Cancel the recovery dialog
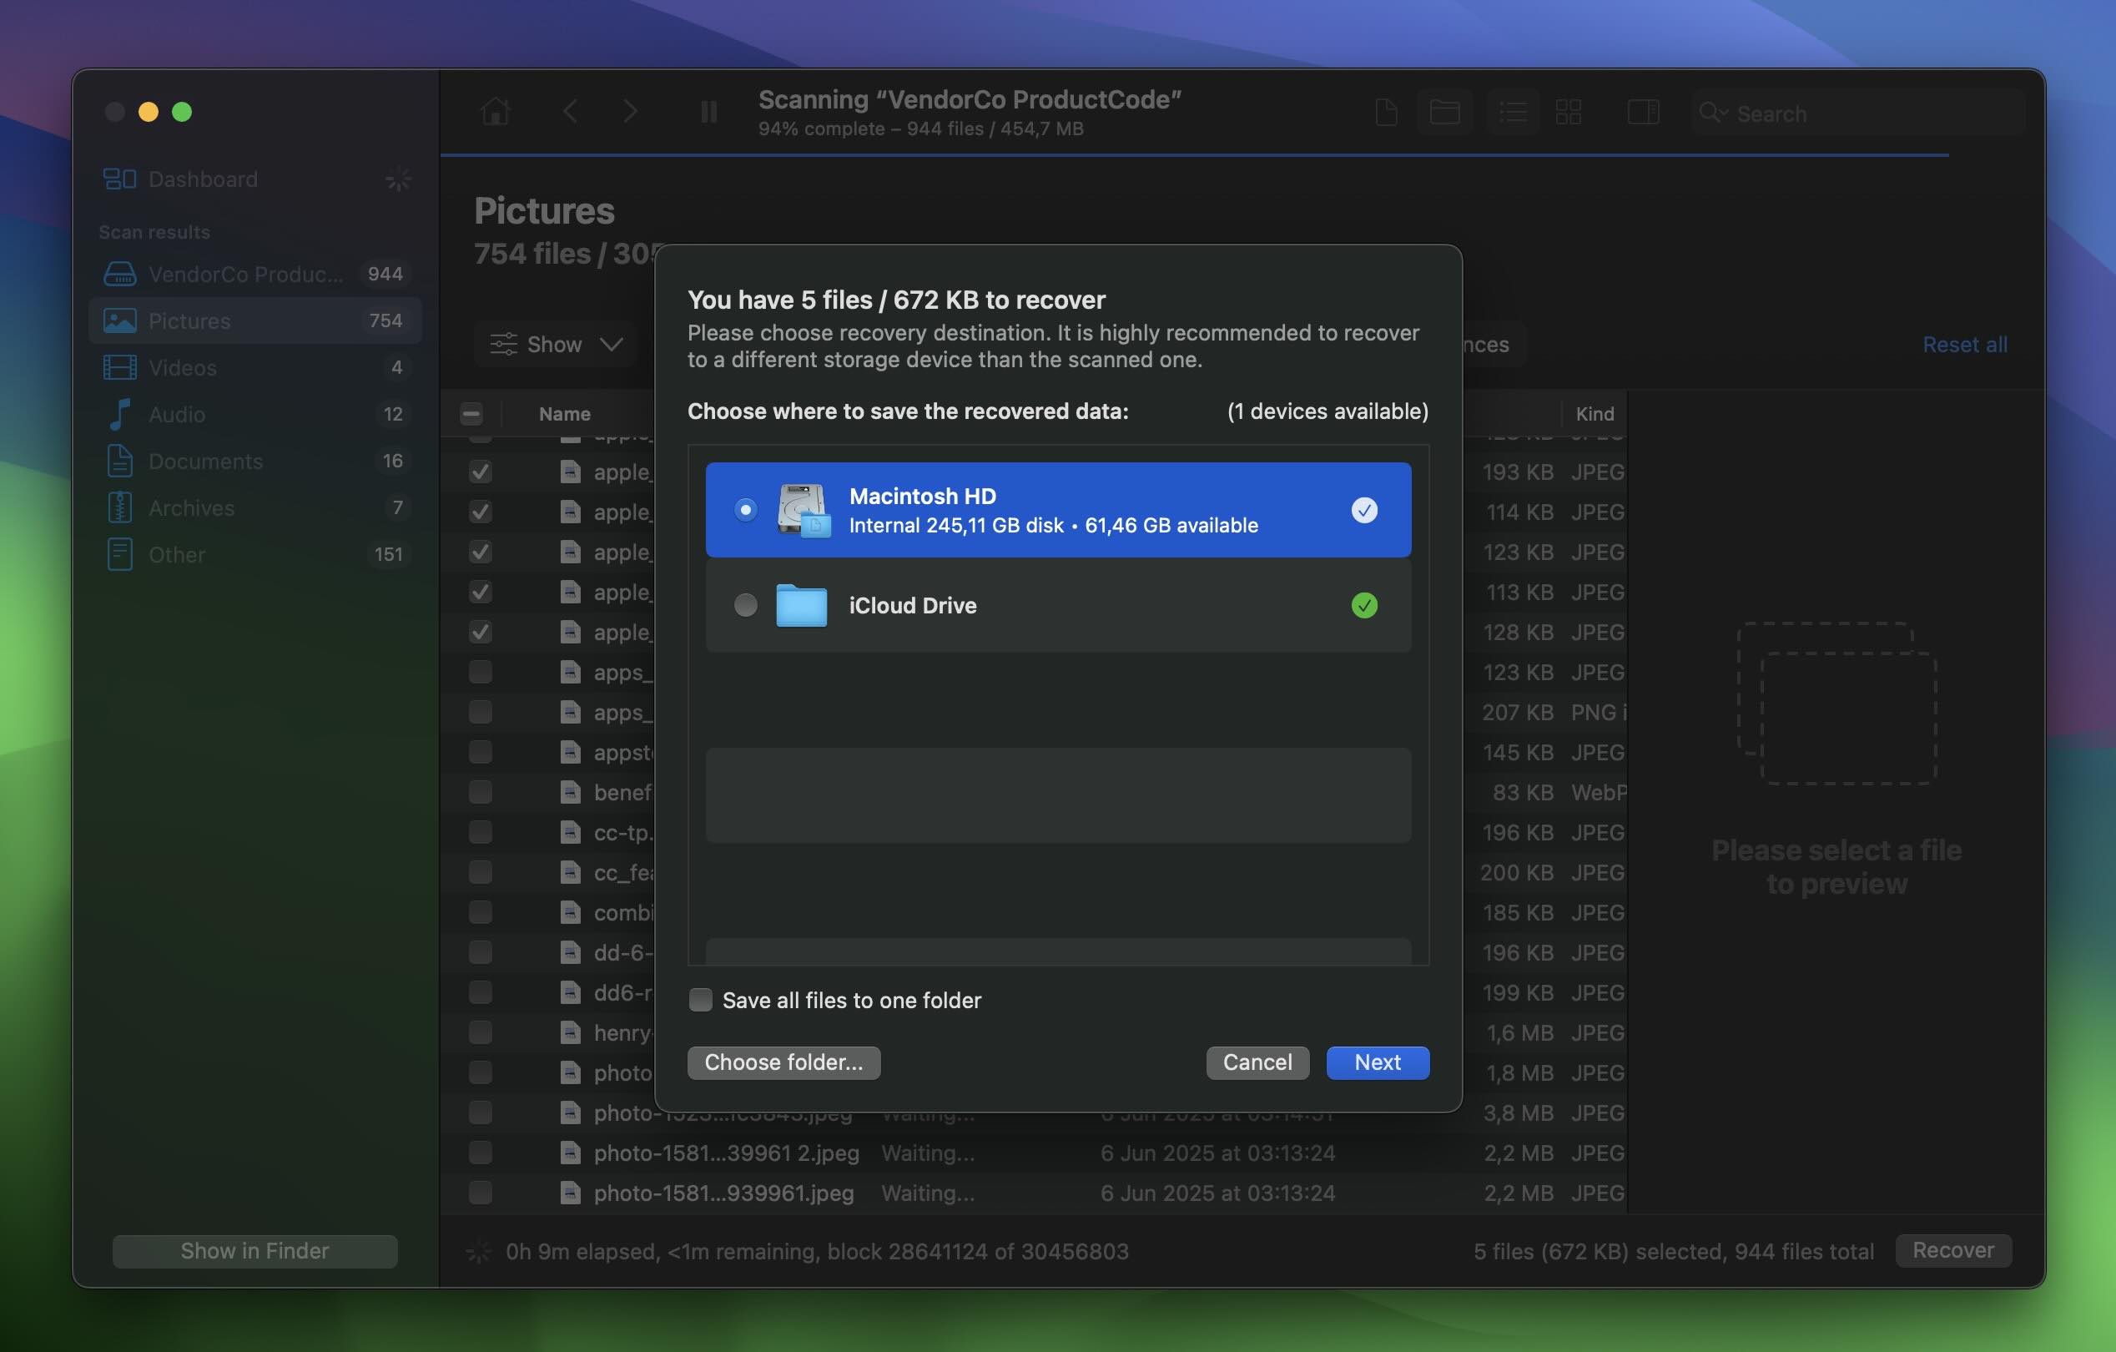This screenshot has width=2116, height=1352. click(1257, 1062)
